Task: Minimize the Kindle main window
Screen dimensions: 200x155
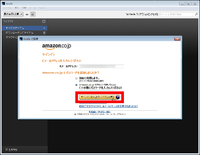Action: click(182, 4)
